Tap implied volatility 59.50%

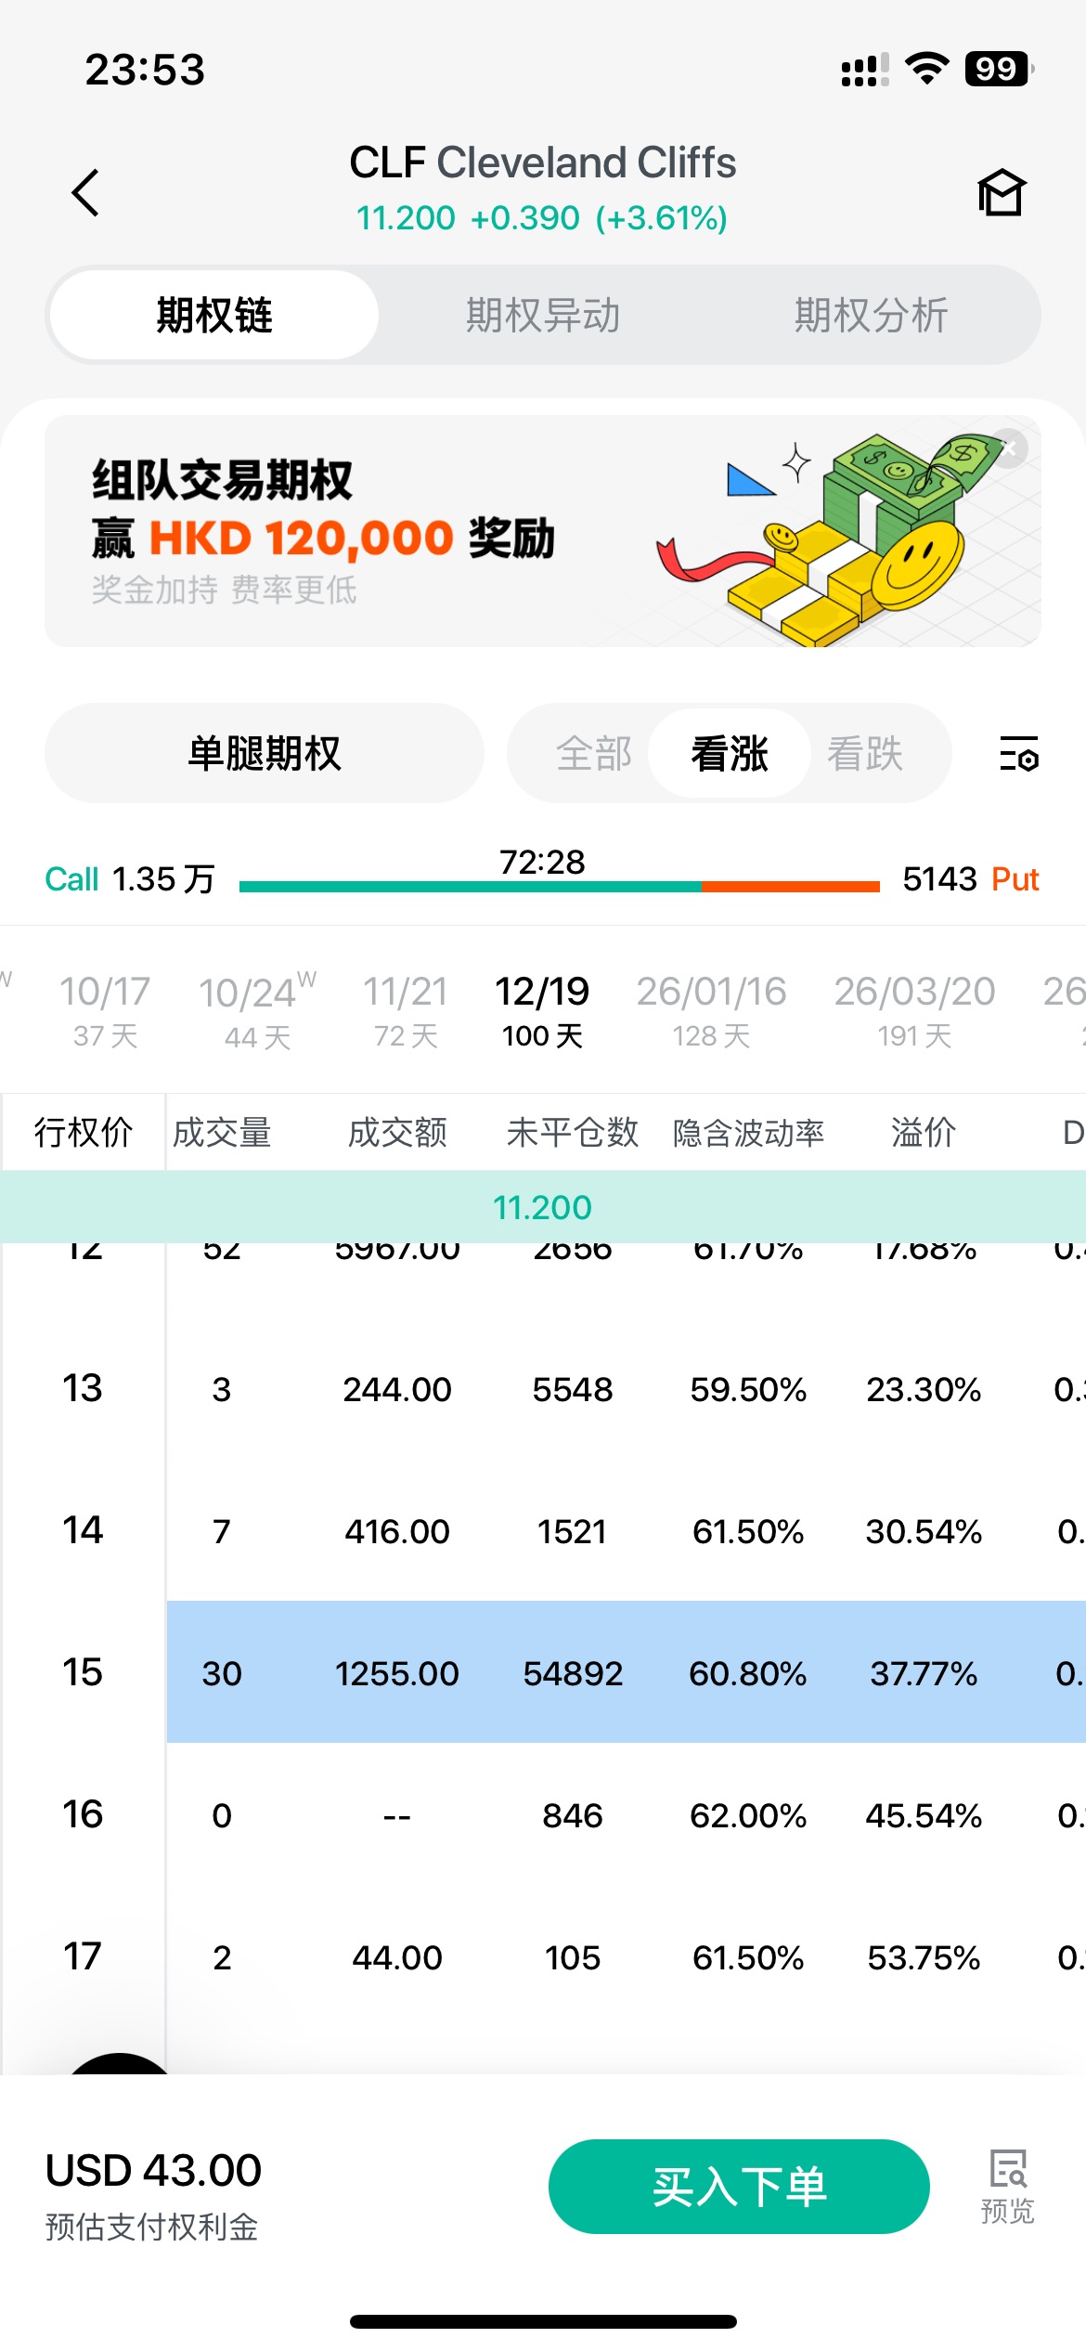748,1389
